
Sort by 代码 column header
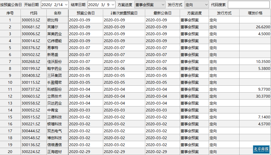(x=34, y=13)
